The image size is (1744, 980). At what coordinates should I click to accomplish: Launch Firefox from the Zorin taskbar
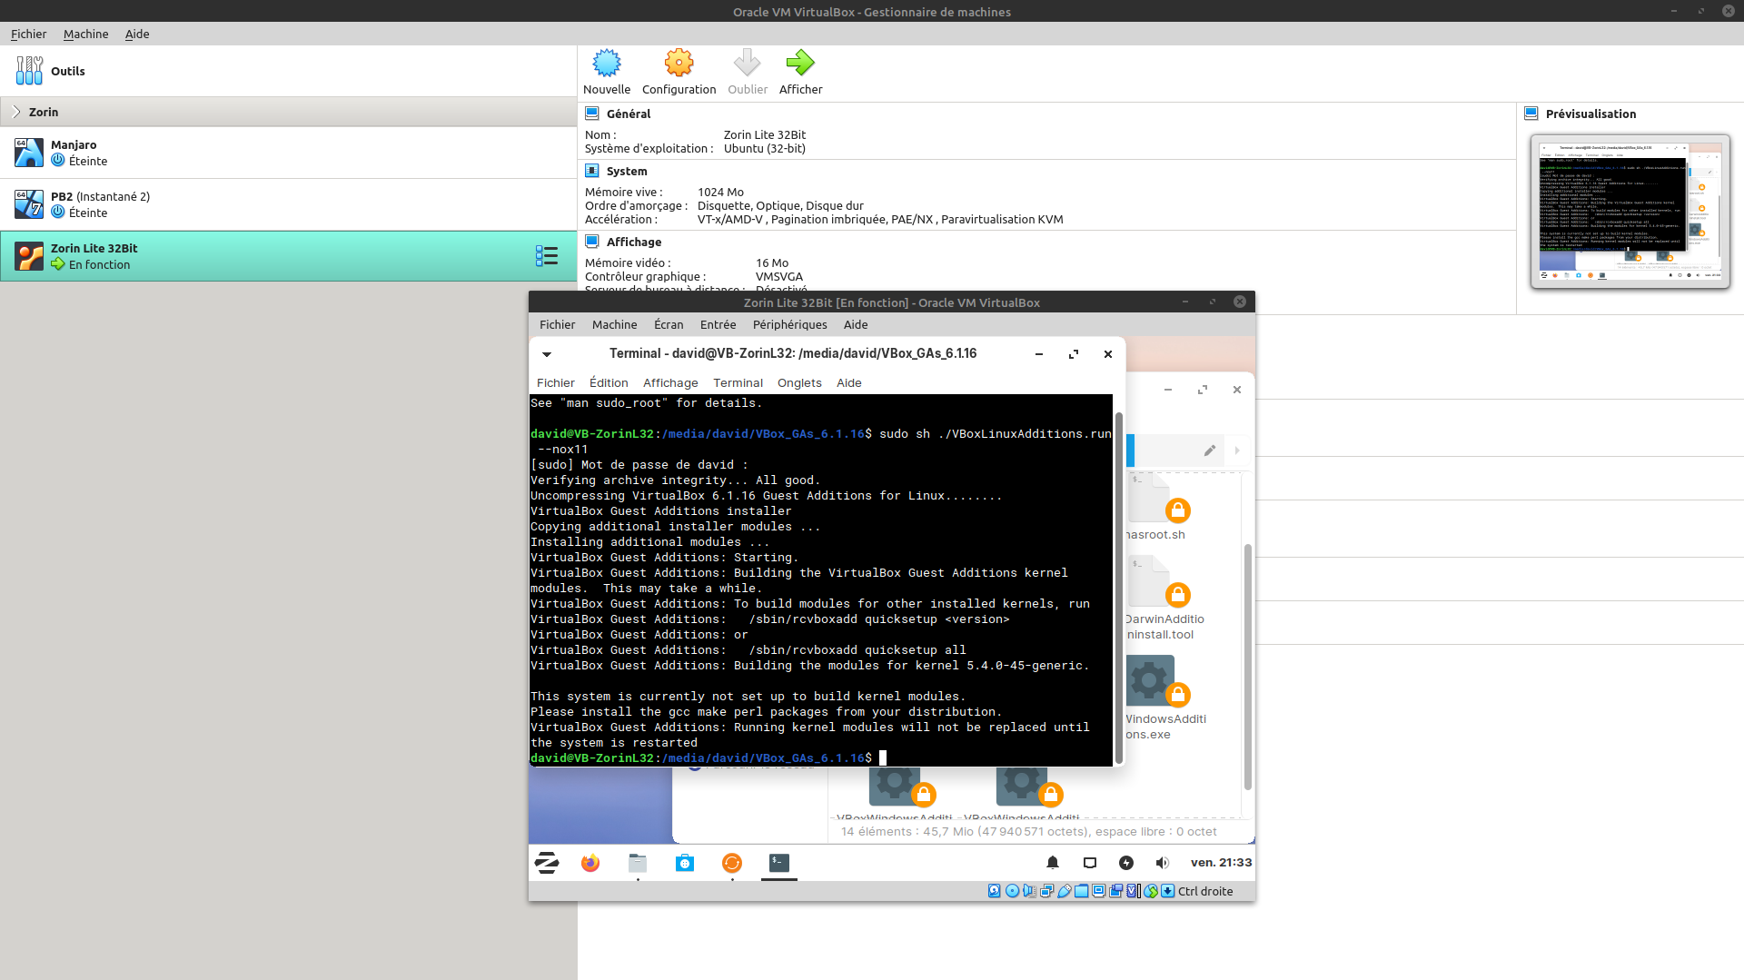tap(590, 863)
